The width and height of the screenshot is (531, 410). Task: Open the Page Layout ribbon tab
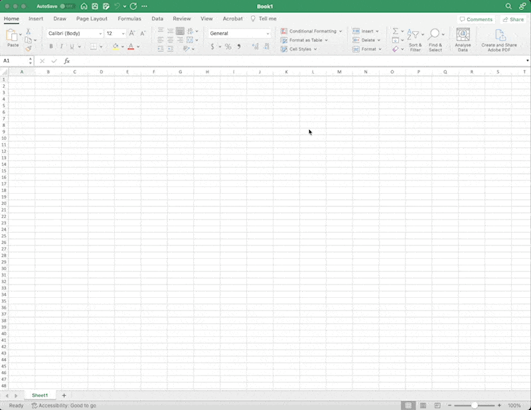click(x=92, y=19)
